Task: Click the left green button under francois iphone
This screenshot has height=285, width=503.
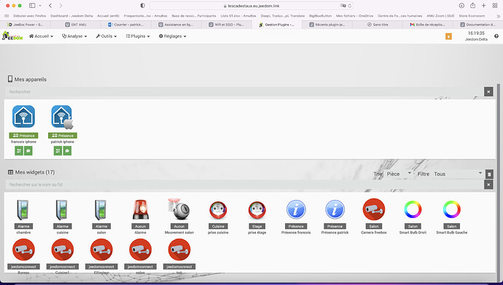Action: pos(19,150)
